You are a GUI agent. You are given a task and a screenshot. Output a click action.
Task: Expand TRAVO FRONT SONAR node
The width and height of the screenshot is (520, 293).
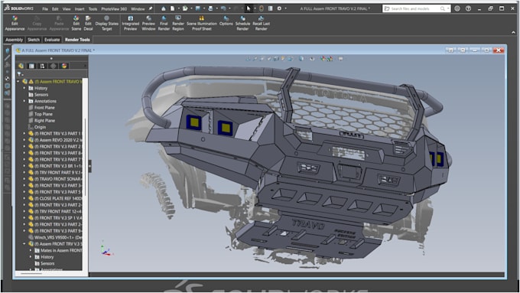coord(24,179)
